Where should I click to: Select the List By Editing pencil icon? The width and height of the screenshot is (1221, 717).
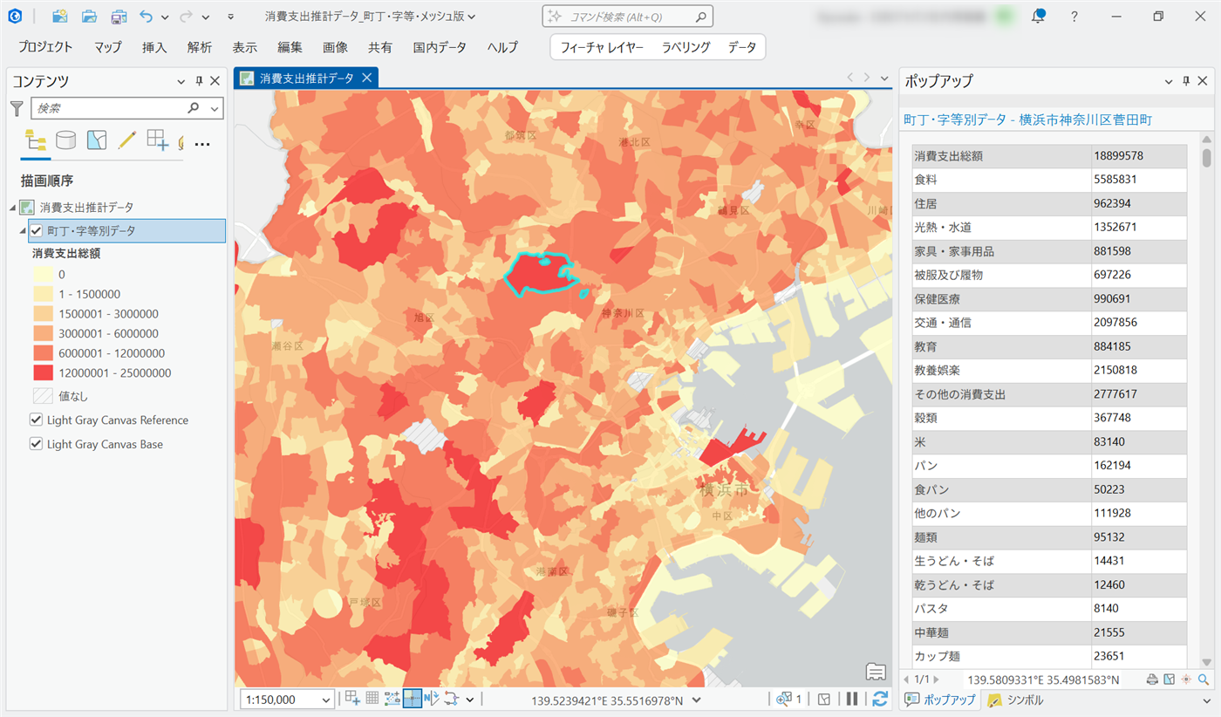126,140
